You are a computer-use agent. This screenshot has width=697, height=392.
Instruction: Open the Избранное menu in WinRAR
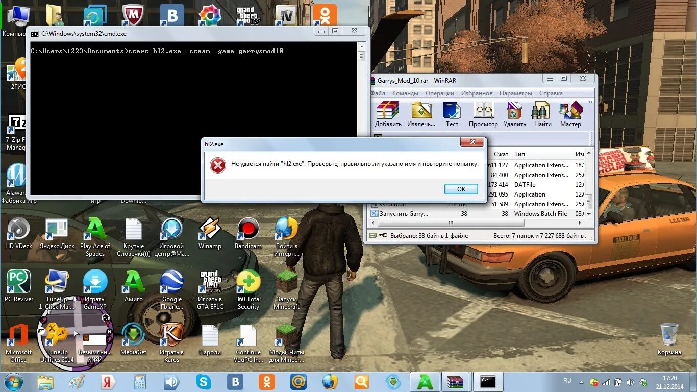click(477, 93)
